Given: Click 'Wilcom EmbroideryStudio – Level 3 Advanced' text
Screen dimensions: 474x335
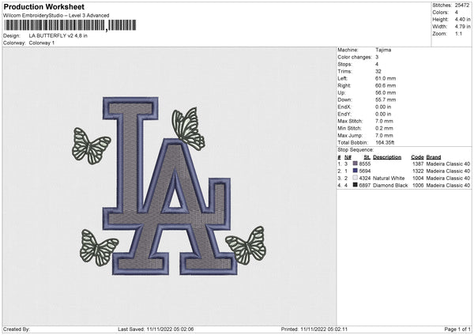Looking at the screenshot, I should [56, 16].
